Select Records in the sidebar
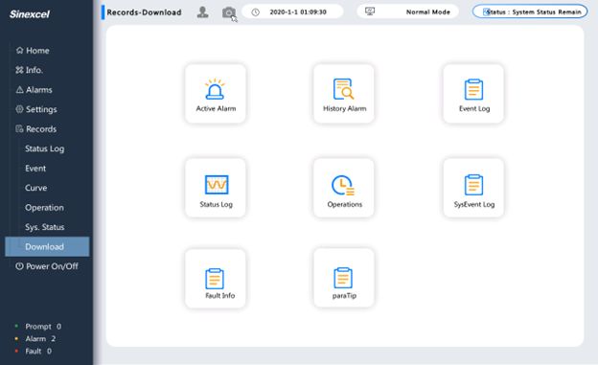 pyautogui.click(x=35, y=129)
